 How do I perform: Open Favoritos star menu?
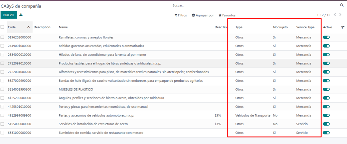coord(227,15)
